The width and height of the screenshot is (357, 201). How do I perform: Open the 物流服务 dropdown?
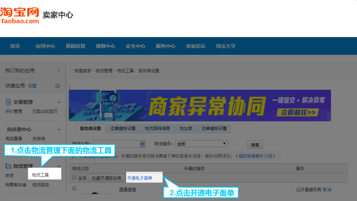tap(202, 144)
